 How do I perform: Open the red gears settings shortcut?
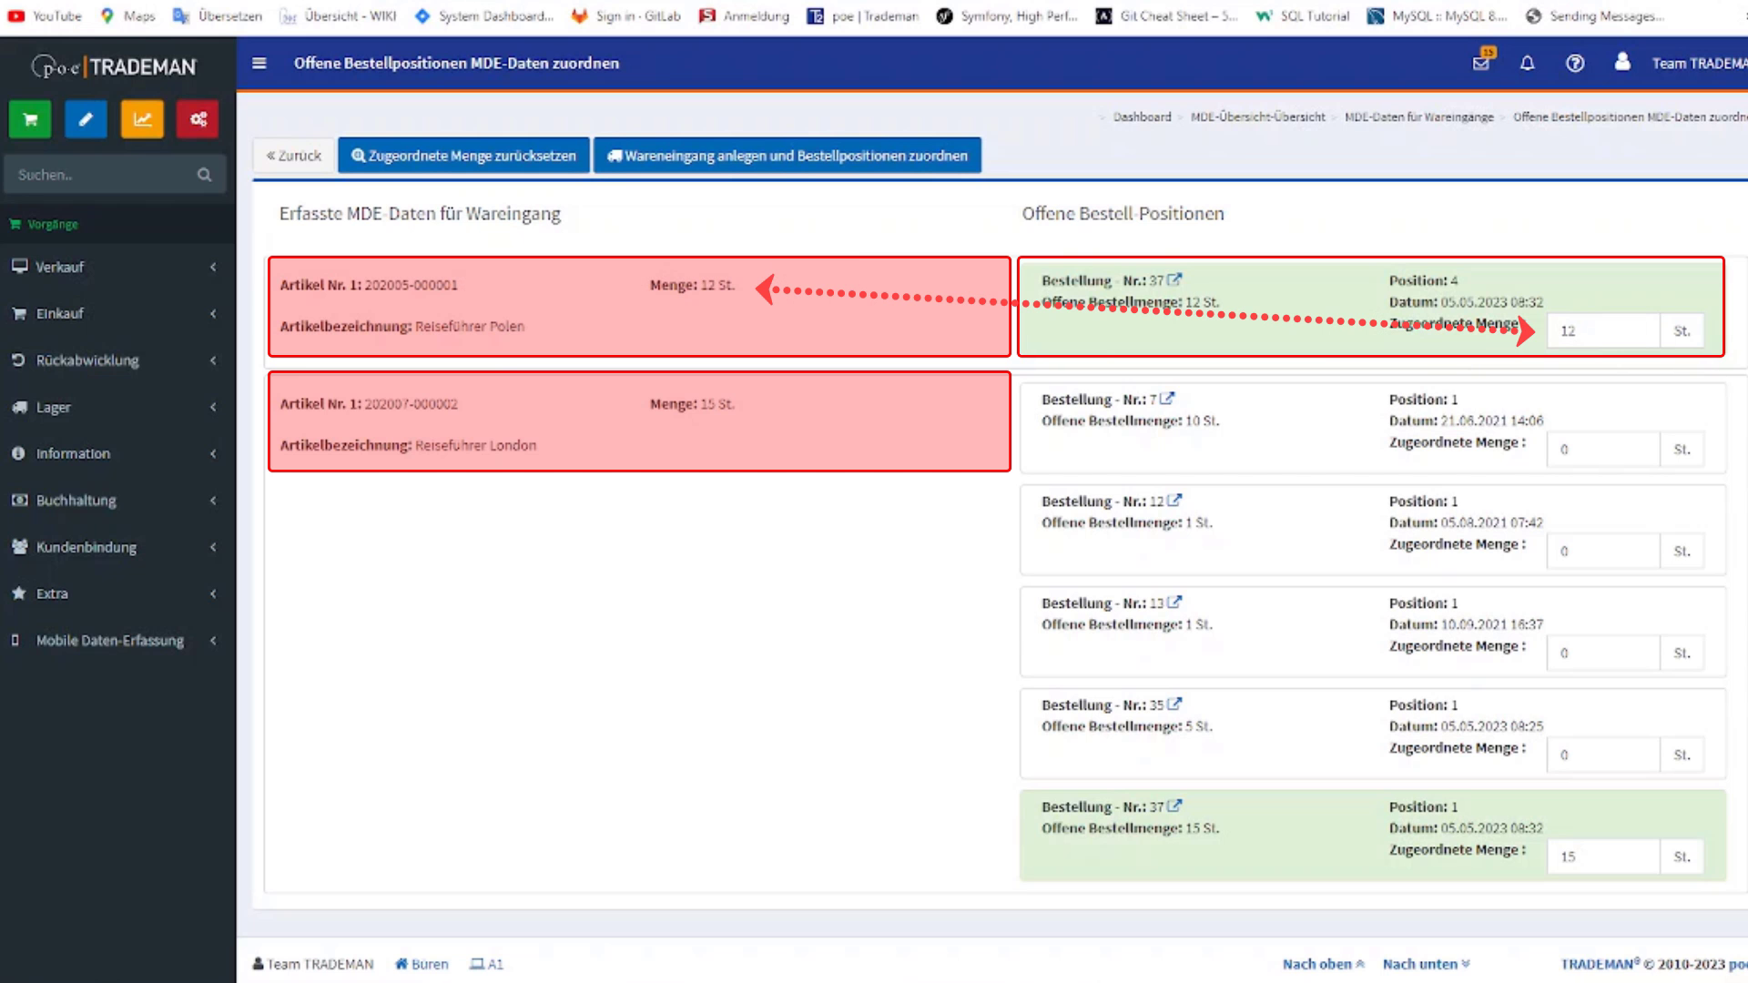(x=198, y=119)
